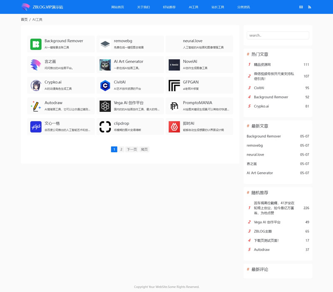Click the removebg layered icon
The height and width of the screenshot is (292, 333).
(105, 44)
